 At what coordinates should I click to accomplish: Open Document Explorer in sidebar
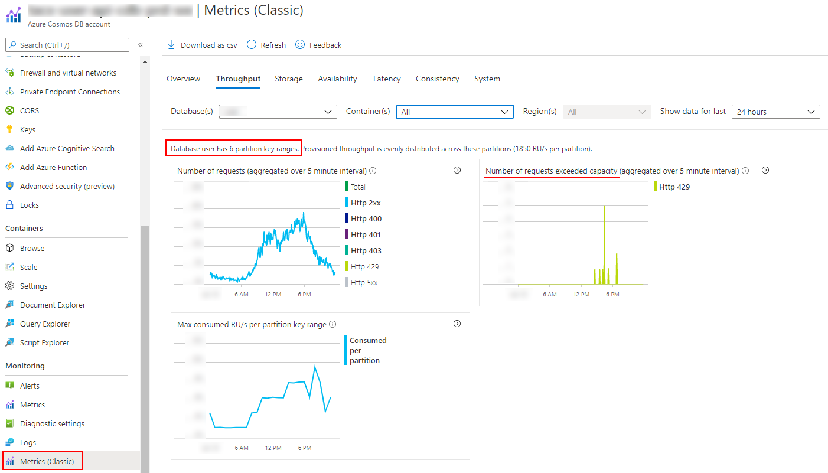(53, 305)
